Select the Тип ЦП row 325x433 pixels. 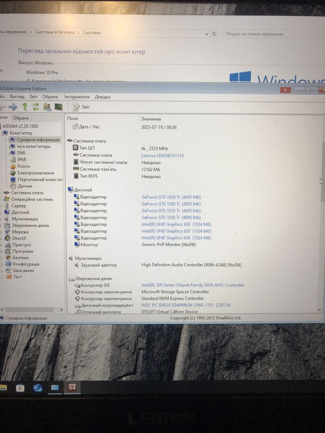click(x=120, y=148)
